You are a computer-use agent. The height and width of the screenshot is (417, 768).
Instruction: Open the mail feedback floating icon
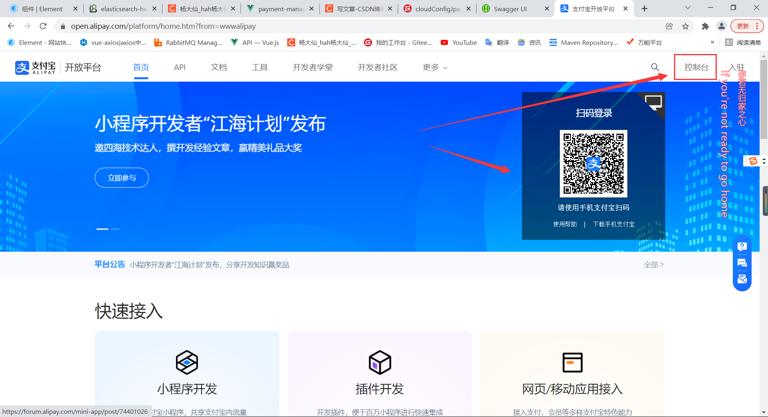click(742, 279)
